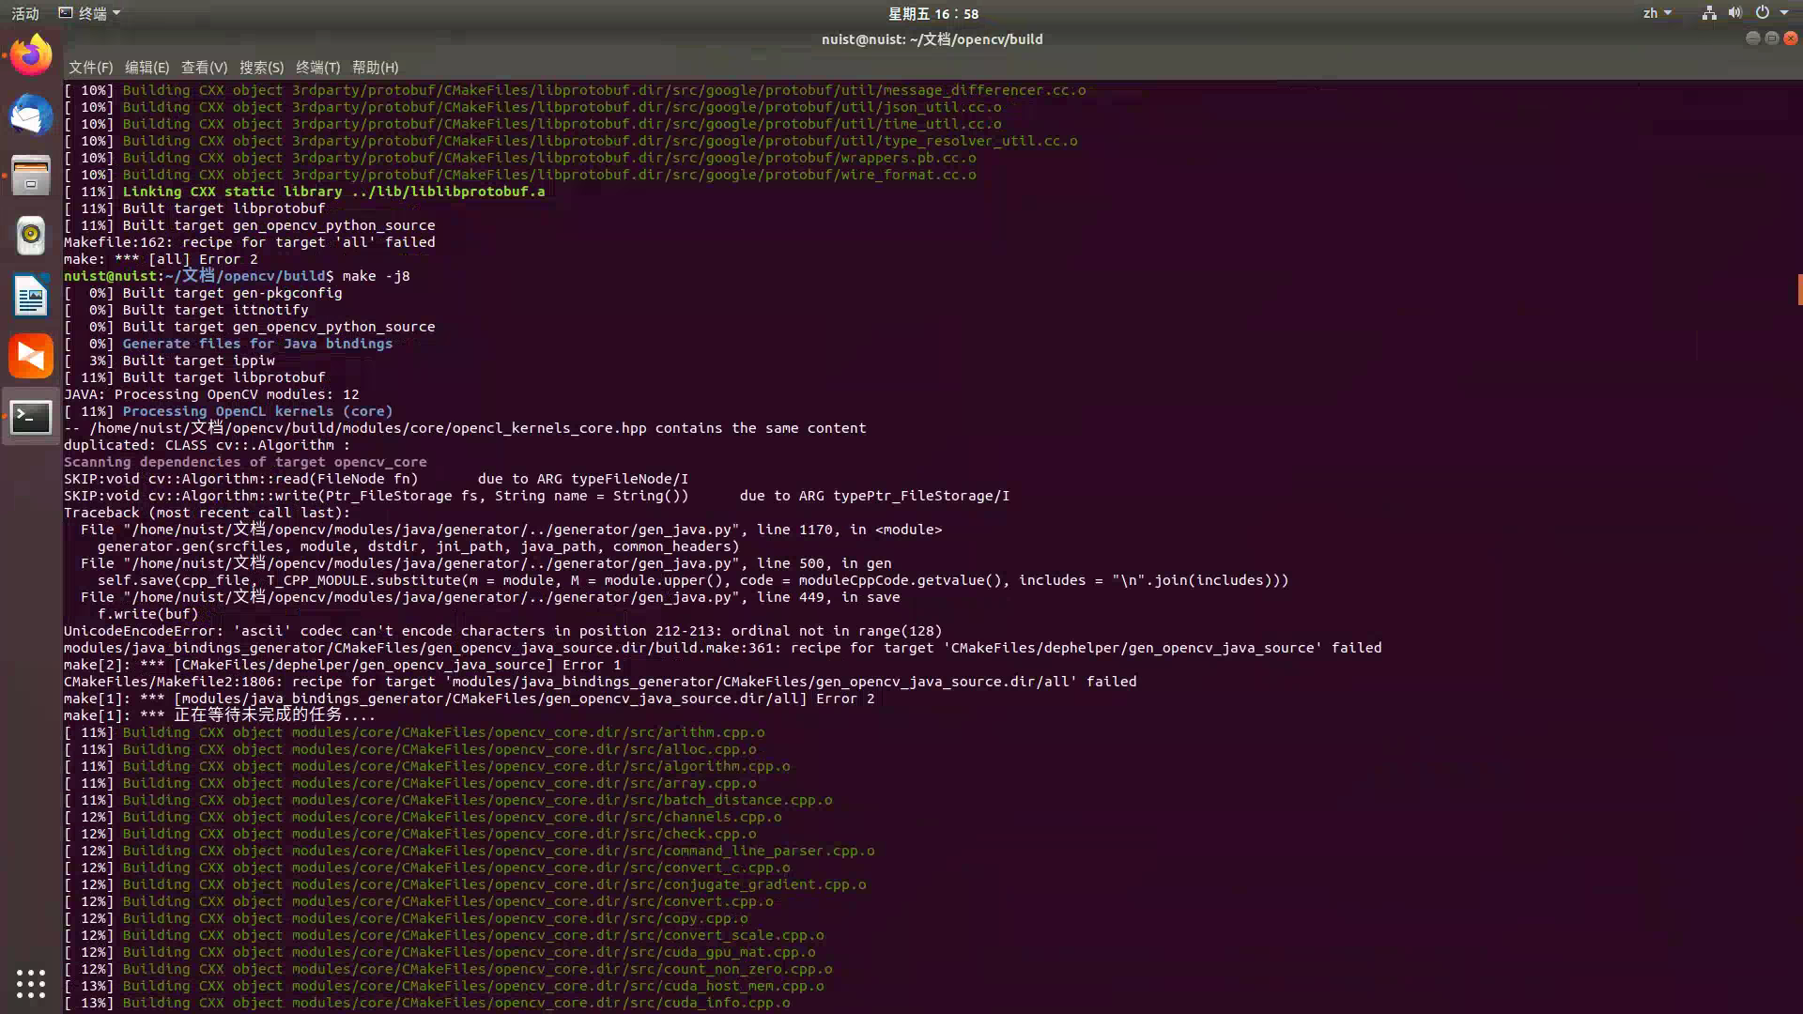Click the window title nuist@nuist: ~/文档/opencv/build
The image size is (1803, 1014).
(x=932, y=39)
